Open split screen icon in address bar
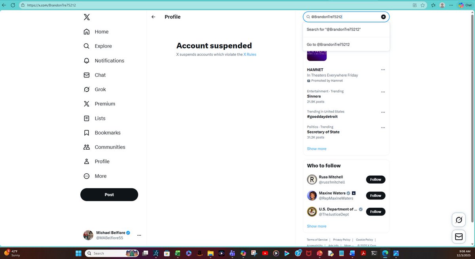The width and height of the screenshot is (475, 259). tap(414, 5)
